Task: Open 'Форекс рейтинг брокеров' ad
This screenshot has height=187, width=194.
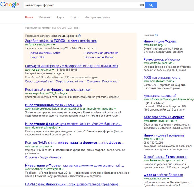Action: tap(163, 175)
